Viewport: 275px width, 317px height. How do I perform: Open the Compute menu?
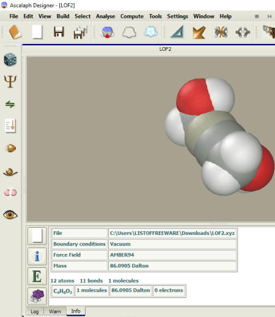[x=132, y=17]
